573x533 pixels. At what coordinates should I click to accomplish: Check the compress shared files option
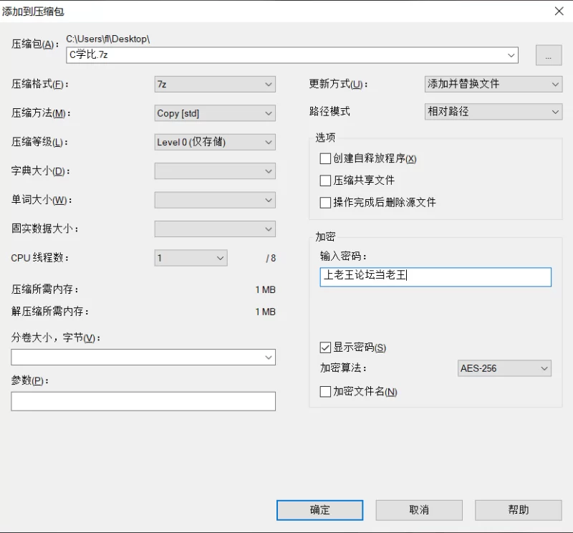(x=325, y=181)
